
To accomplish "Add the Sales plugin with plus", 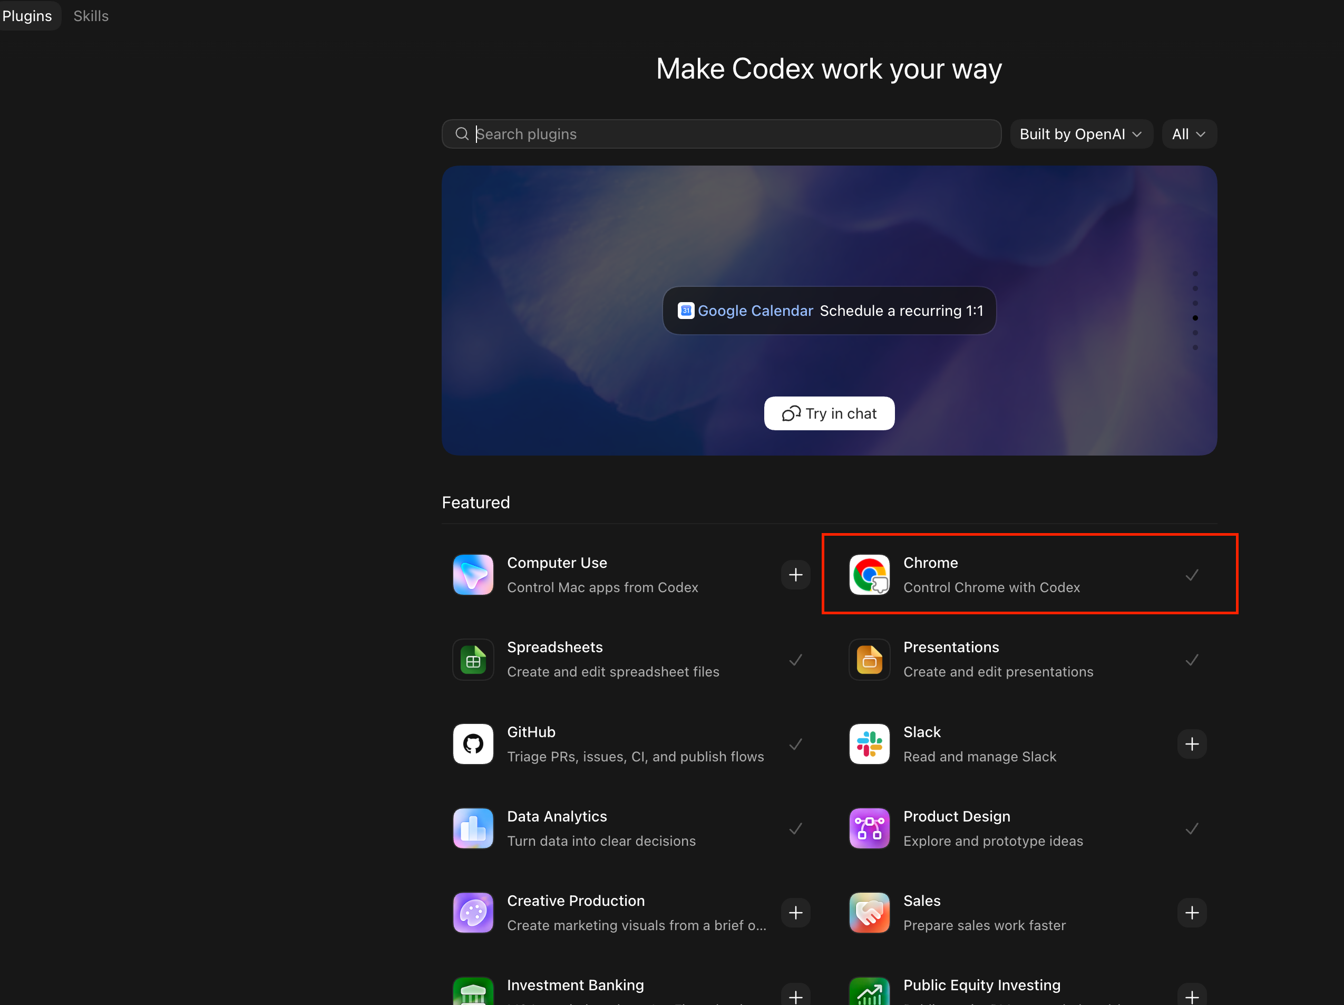I will tap(1192, 913).
